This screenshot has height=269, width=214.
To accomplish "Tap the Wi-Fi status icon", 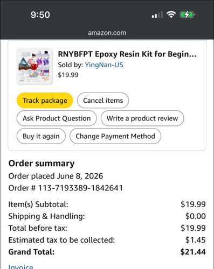I will [171, 15].
